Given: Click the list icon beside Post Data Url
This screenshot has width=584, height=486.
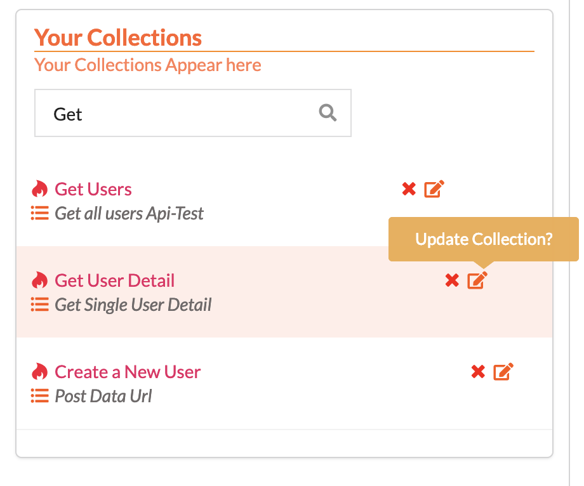Looking at the screenshot, I should pyautogui.click(x=40, y=396).
